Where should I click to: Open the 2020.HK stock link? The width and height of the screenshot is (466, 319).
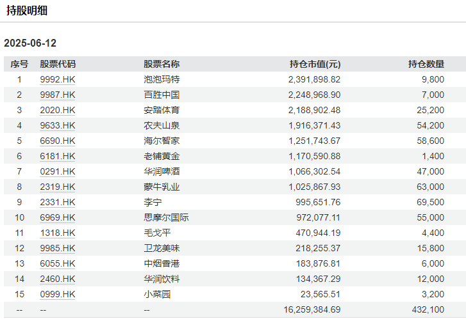click(57, 110)
